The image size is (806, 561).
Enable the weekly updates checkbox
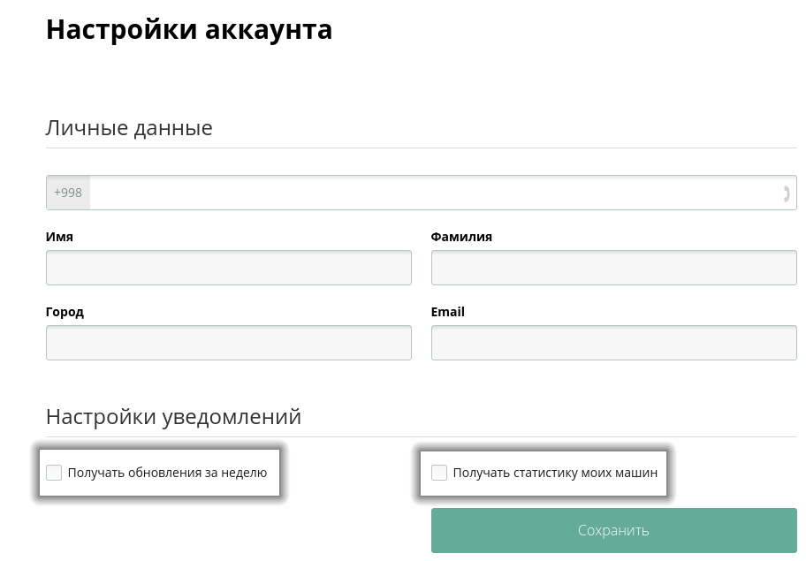54,473
